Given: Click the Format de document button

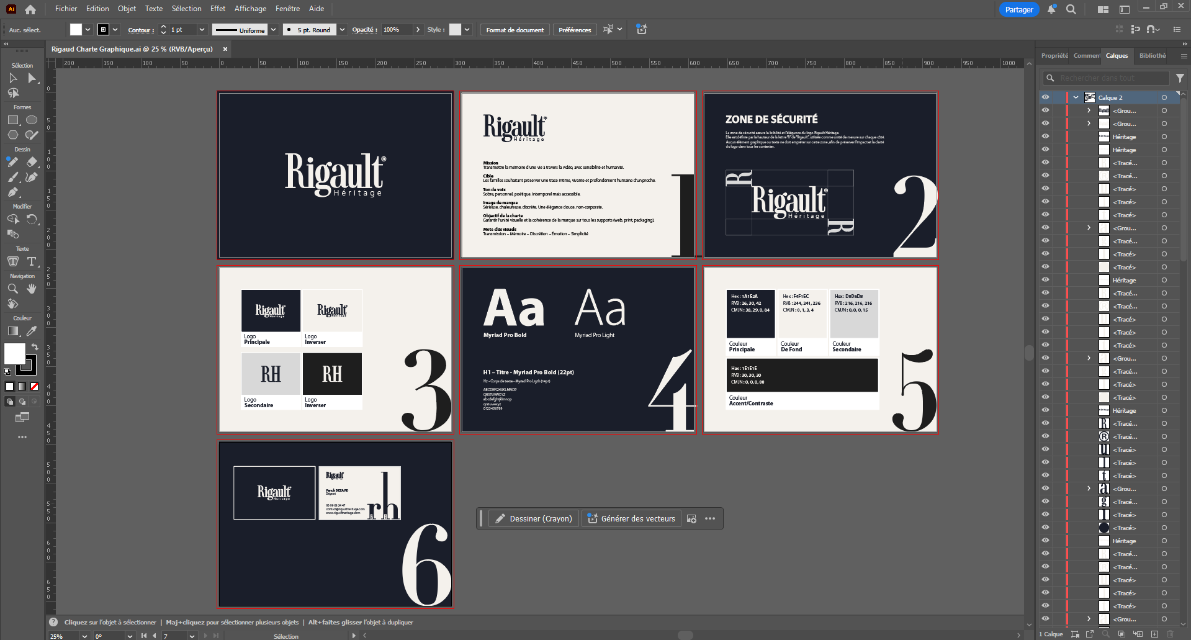Looking at the screenshot, I should pos(515,30).
